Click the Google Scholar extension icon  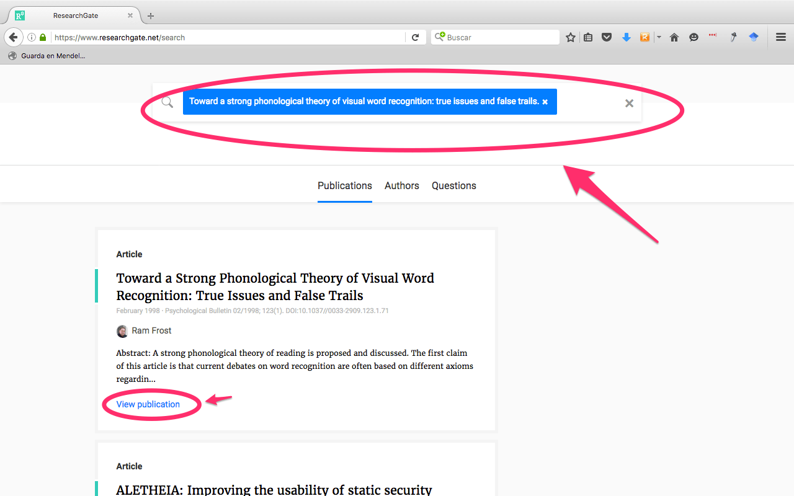[x=754, y=37]
